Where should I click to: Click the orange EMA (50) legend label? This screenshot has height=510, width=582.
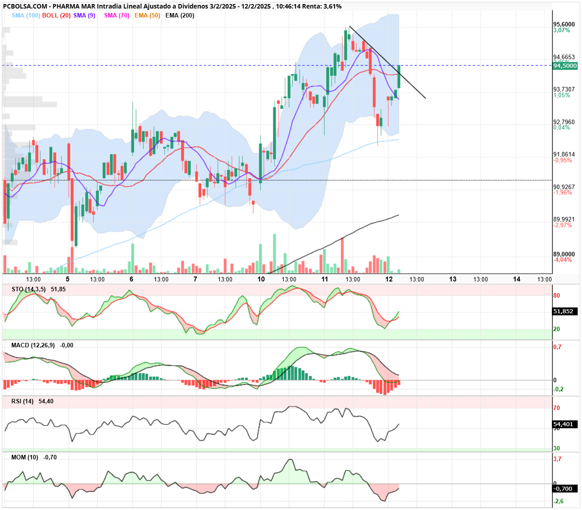pyautogui.click(x=147, y=15)
